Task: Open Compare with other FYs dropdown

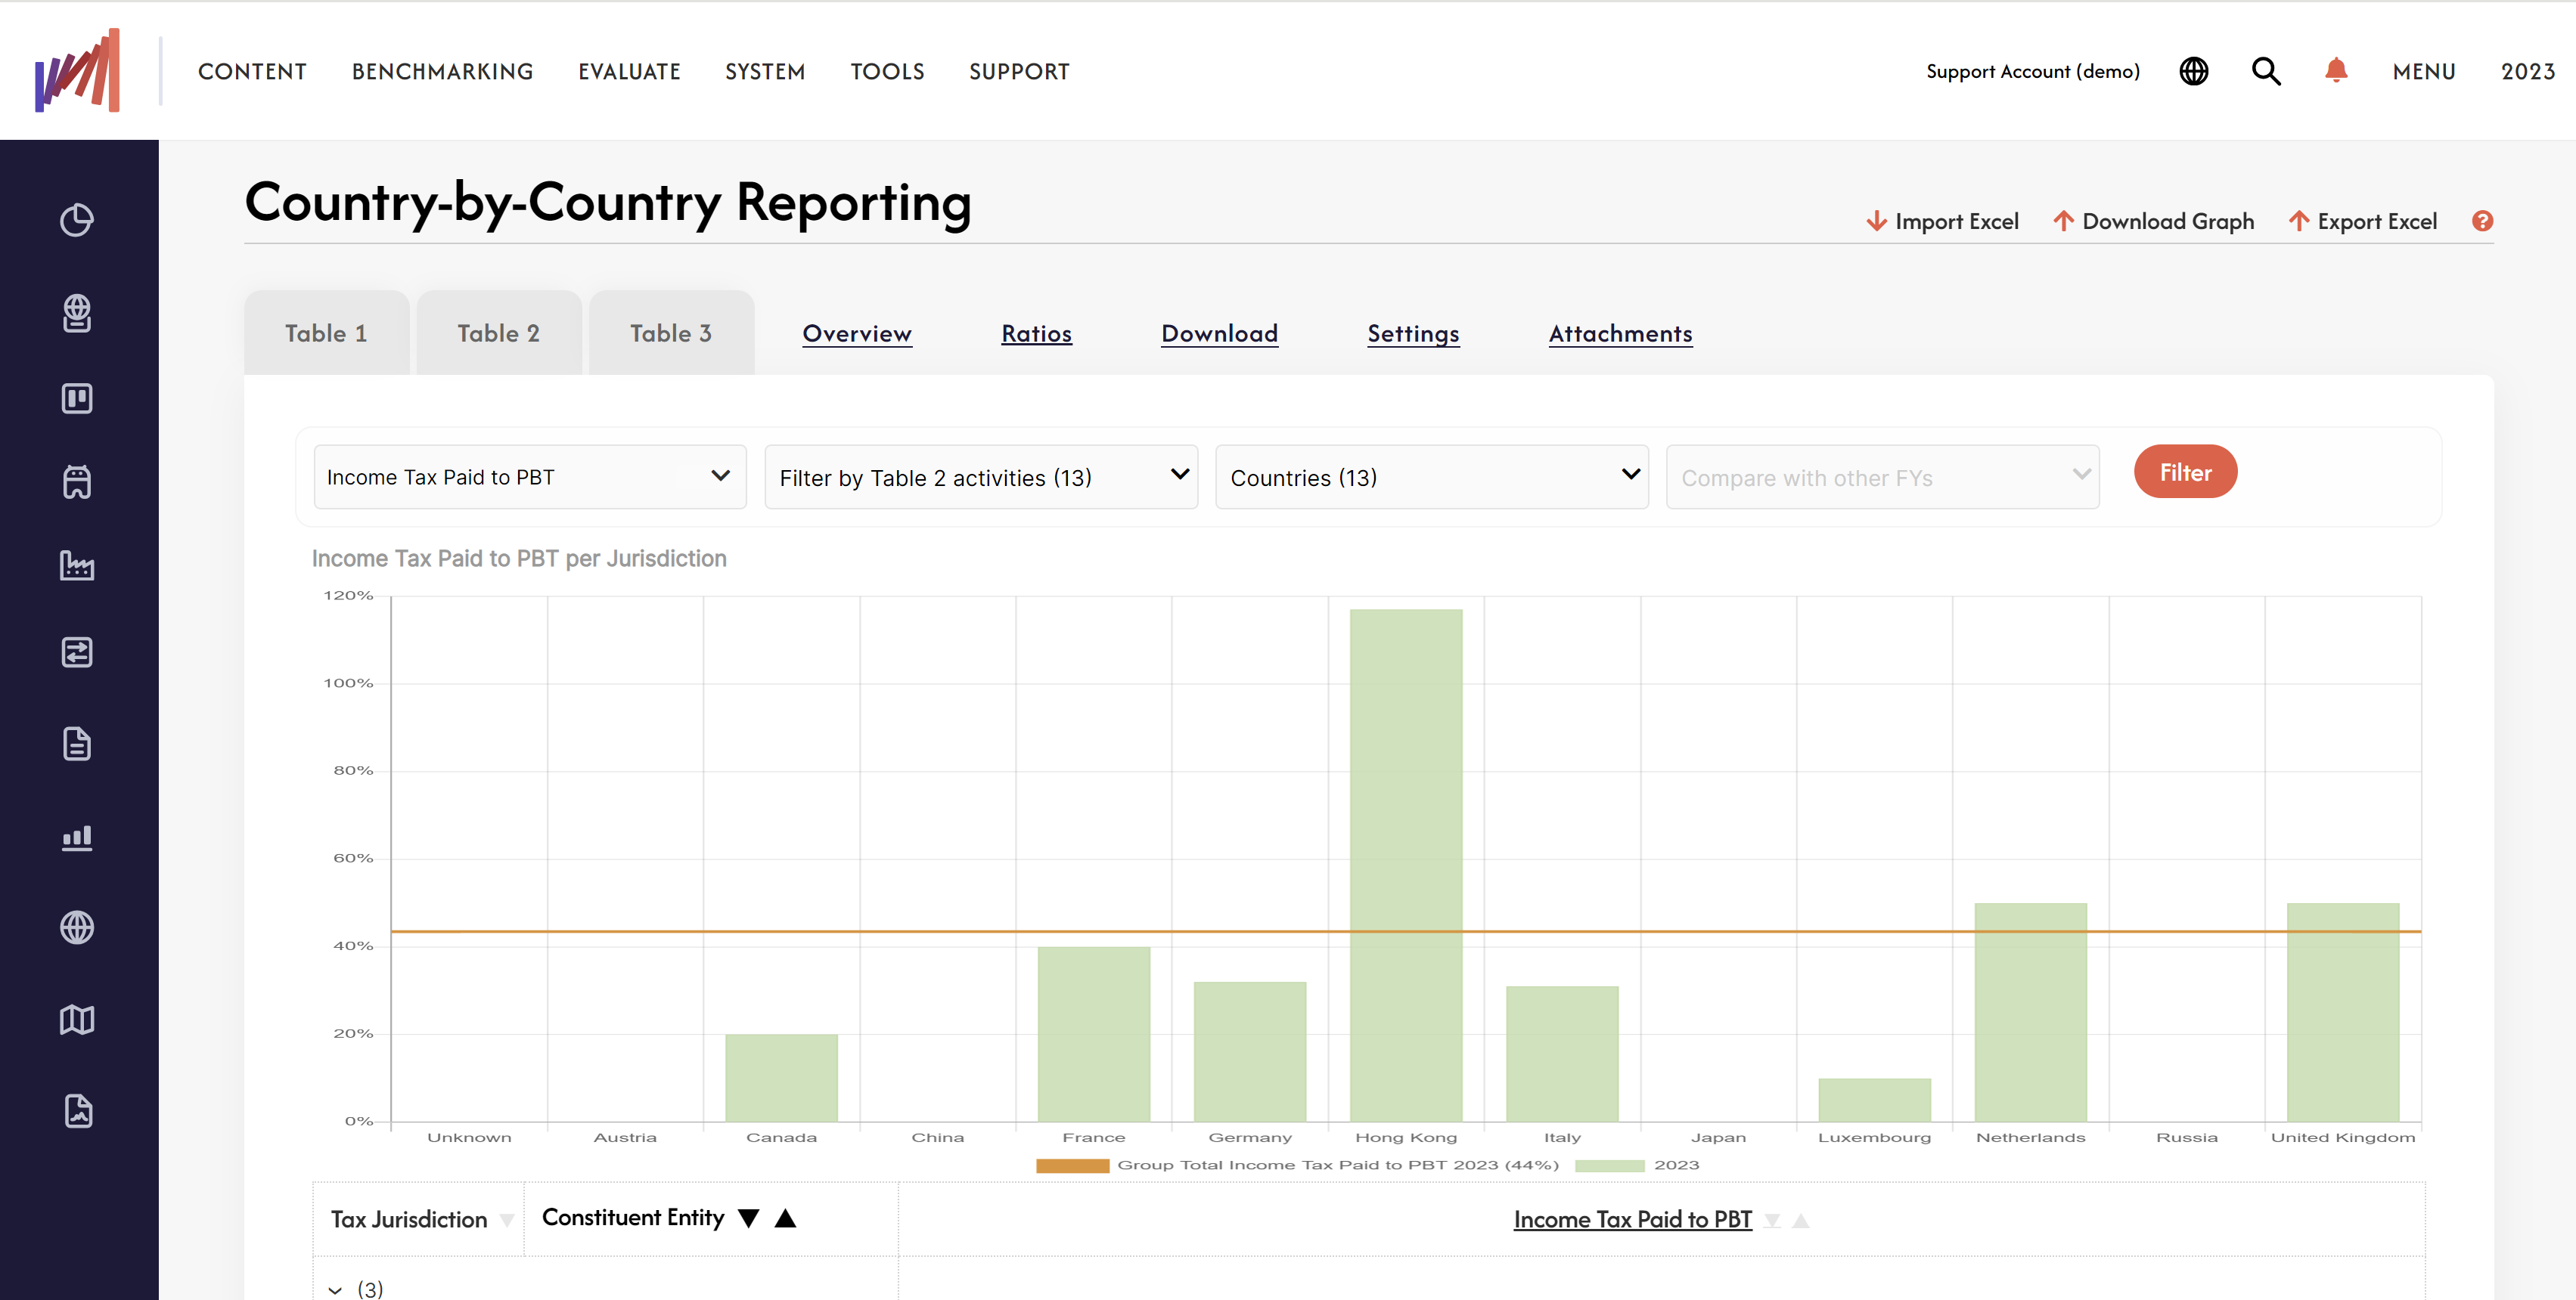Action: click(1882, 477)
